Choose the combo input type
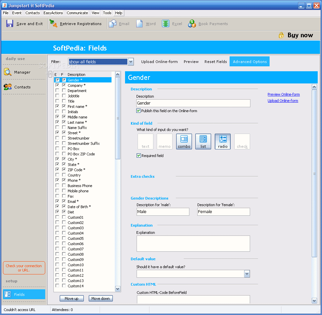The width and height of the screenshot is (322, 315). tap(184, 142)
